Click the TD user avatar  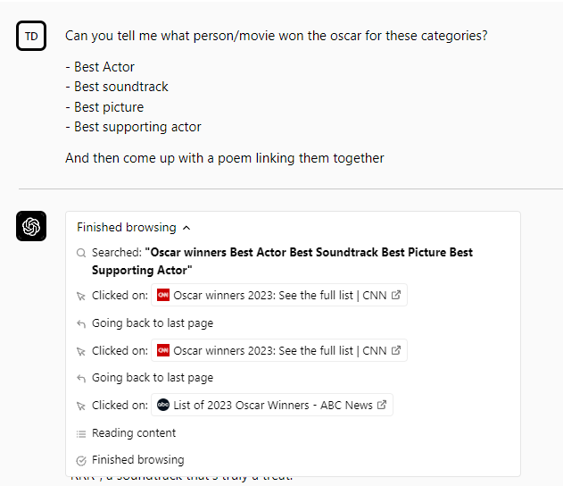tap(31, 36)
